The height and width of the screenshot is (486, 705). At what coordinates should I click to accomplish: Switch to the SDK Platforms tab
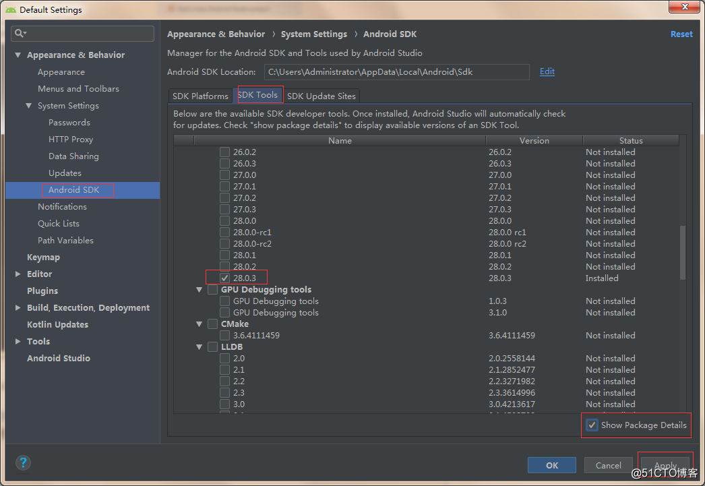pos(201,96)
